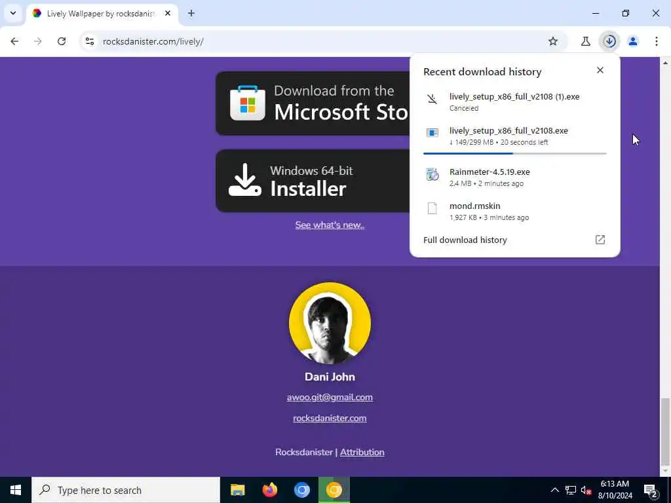
Task: Click the lively_setup_x86_full_v2108.exe download name
Action: click(508, 131)
